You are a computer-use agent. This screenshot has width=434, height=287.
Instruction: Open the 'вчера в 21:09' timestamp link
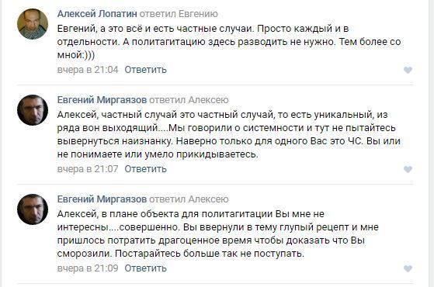[x=88, y=268]
